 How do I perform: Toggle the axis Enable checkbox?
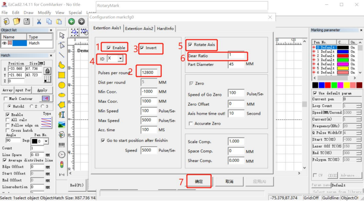[x=109, y=48]
